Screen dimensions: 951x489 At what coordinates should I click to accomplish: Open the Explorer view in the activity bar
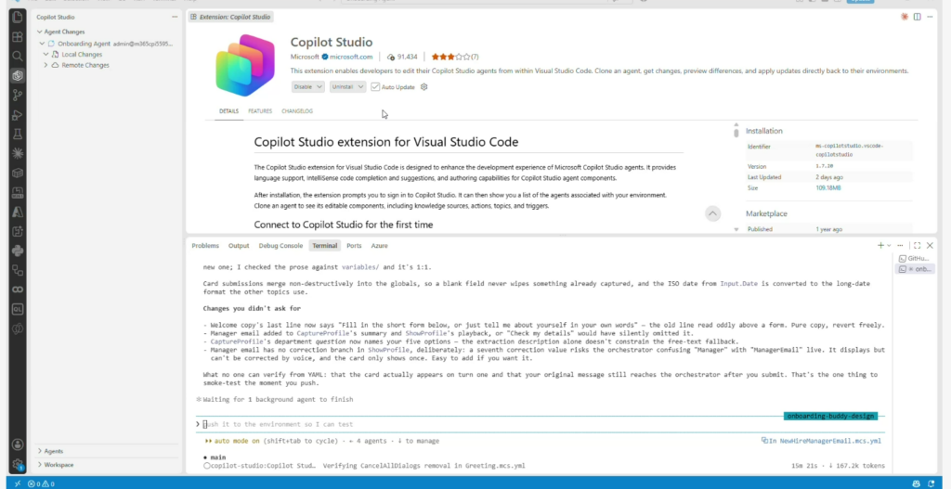tap(18, 17)
